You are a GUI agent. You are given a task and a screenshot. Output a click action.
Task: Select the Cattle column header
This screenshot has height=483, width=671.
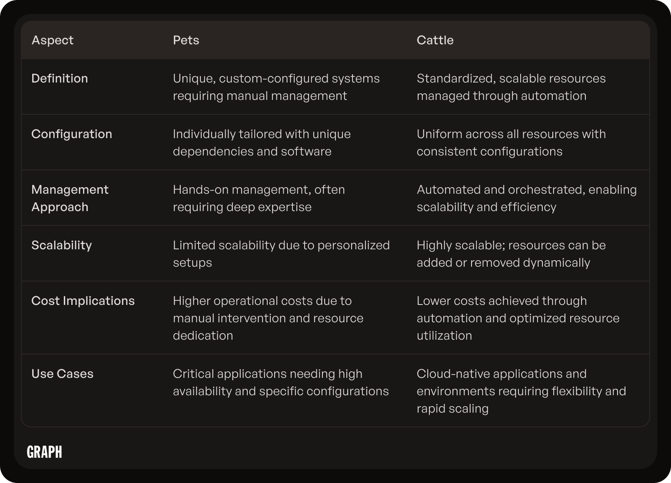click(x=435, y=40)
